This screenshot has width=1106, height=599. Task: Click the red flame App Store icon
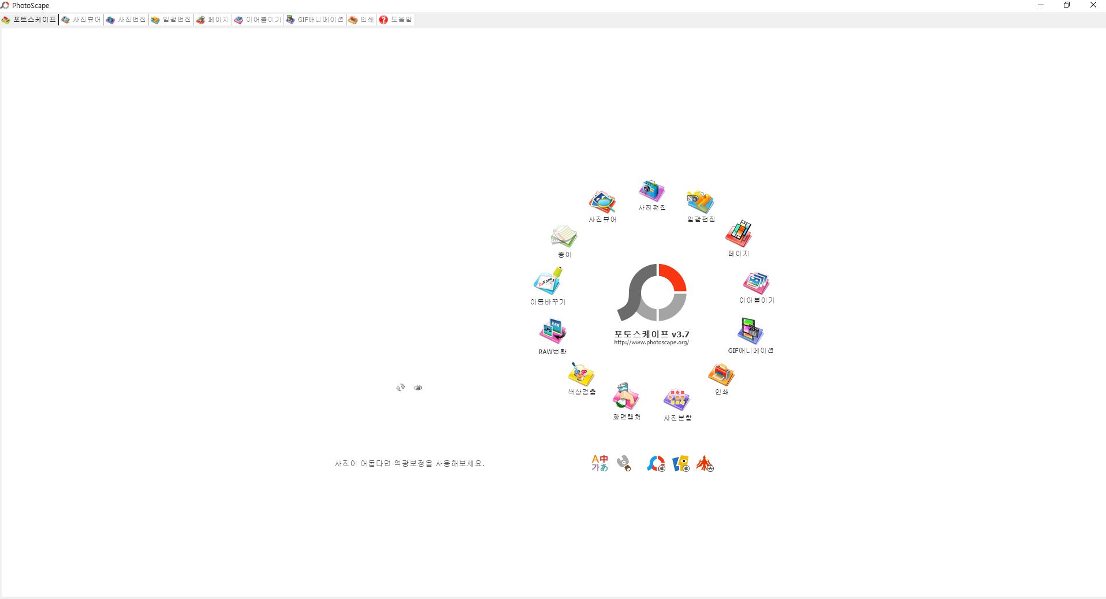pyautogui.click(x=705, y=464)
